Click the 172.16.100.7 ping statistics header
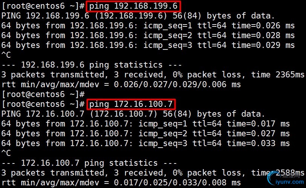Screen dimensions: 306x188 pos(89,163)
